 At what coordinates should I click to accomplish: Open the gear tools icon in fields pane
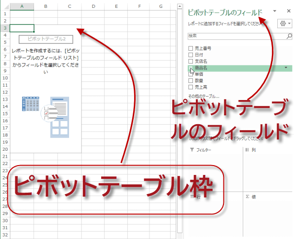point(283,24)
